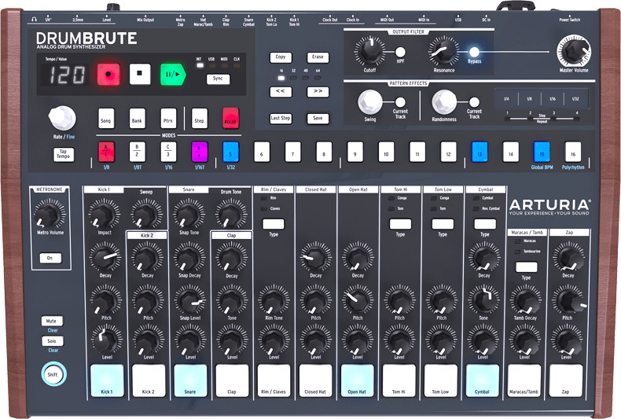621x419 pixels.
Task: Click the Randomness knob
Action: 443,101
